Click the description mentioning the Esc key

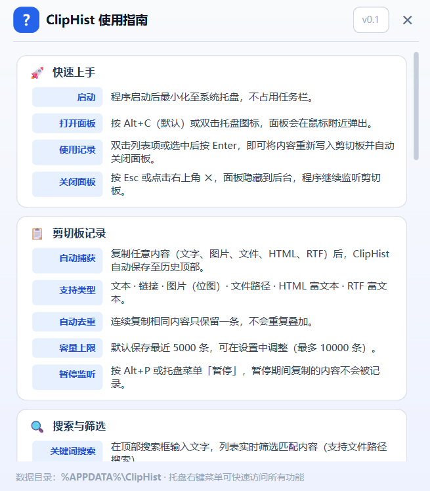pos(246,184)
